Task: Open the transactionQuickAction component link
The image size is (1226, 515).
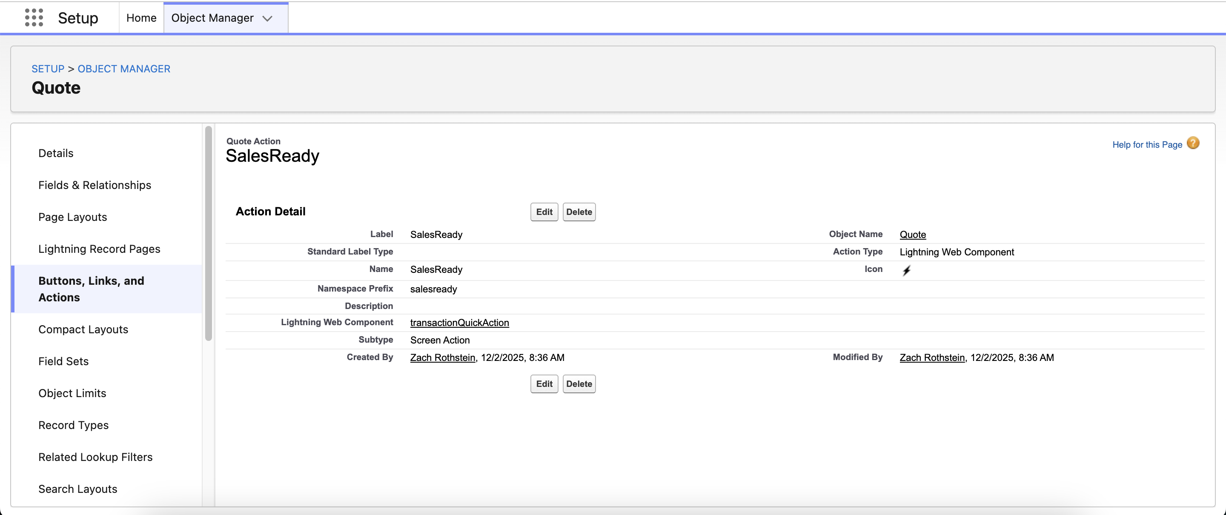Action: [x=459, y=323]
